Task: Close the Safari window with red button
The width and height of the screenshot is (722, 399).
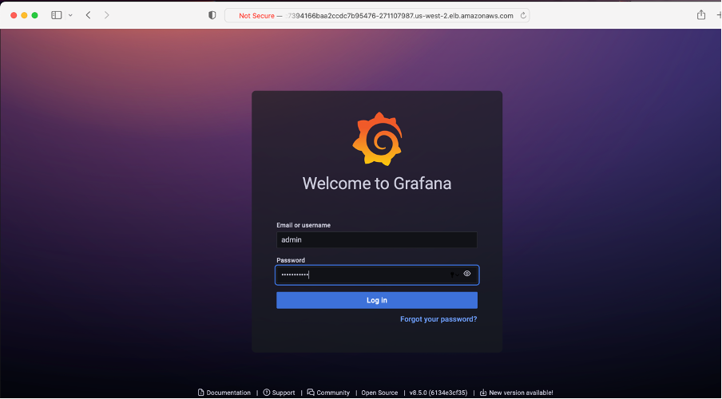Action: tap(14, 15)
